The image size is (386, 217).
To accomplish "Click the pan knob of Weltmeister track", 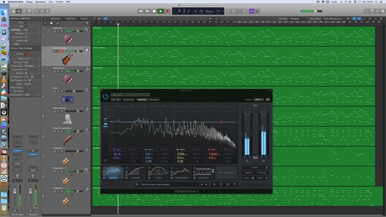I will point(87,70).
